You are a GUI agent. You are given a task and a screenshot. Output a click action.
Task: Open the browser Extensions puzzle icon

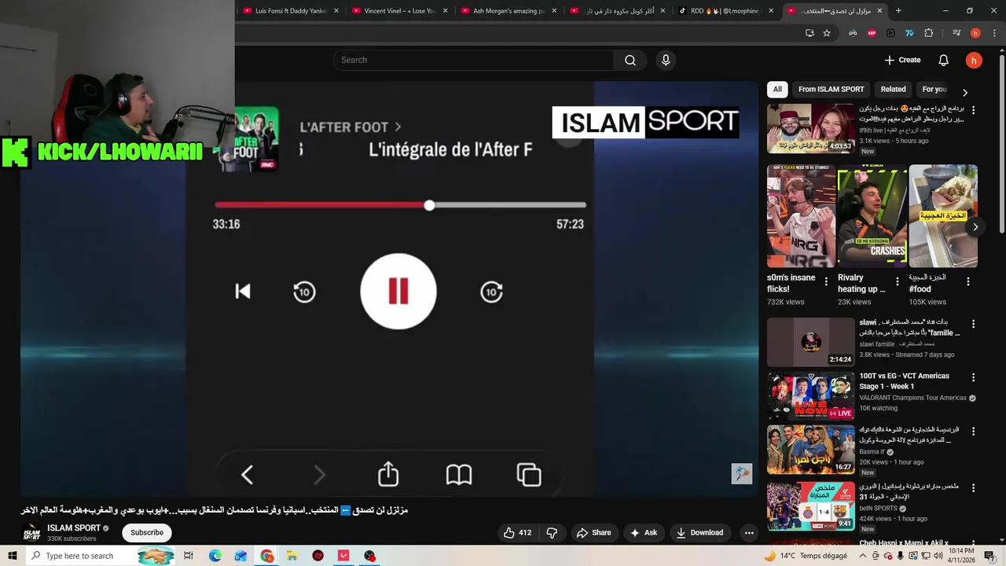(x=928, y=33)
